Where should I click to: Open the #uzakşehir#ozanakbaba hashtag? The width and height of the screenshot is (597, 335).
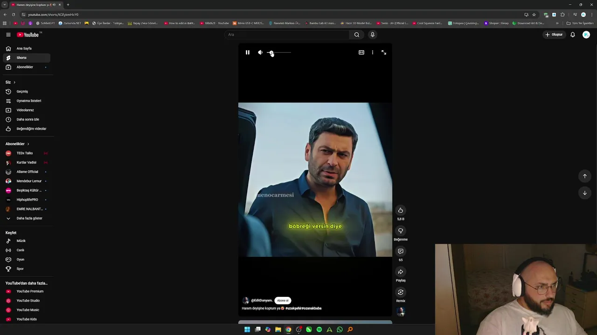click(x=303, y=308)
